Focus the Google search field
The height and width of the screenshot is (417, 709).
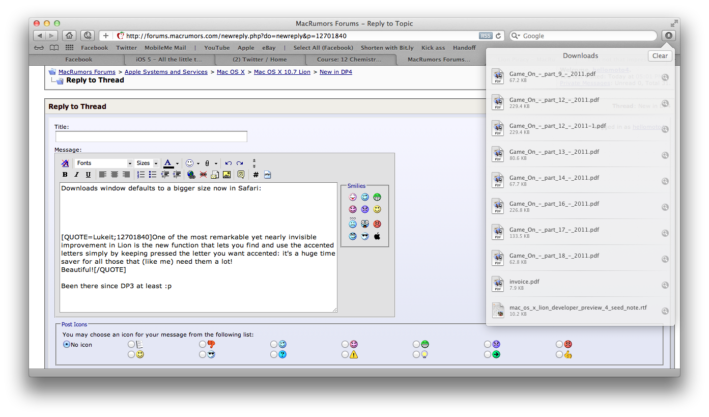click(583, 36)
